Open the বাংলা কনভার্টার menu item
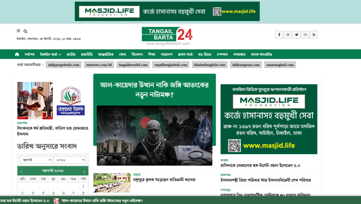 pyautogui.click(x=261, y=55)
